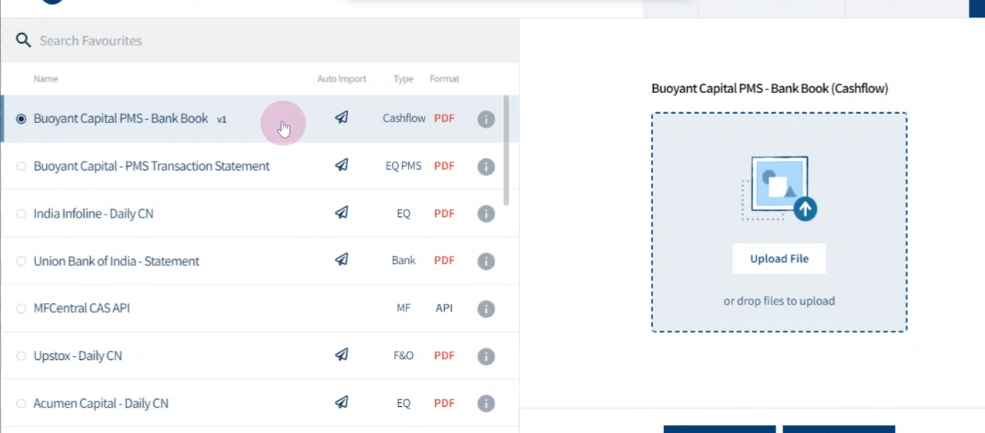Click the upload image illustration icon
The height and width of the screenshot is (433, 985).
[x=779, y=188]
